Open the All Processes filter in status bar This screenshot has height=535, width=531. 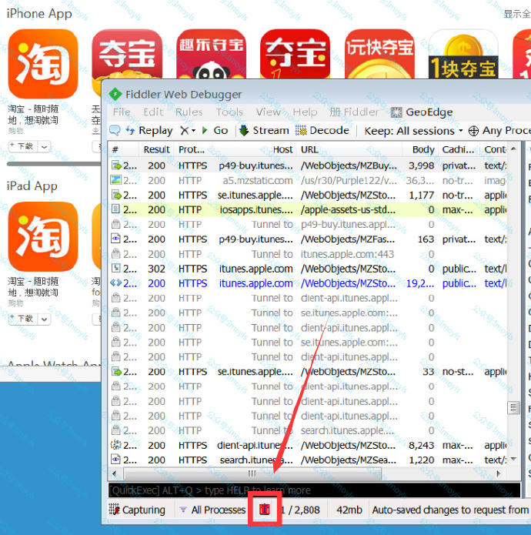click(x=212, y=510)
